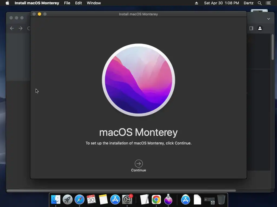This screenshot has height=207, width=277.
Task: Click Install macOS Monterey Dock icon
Action: (x=168, y=199)
